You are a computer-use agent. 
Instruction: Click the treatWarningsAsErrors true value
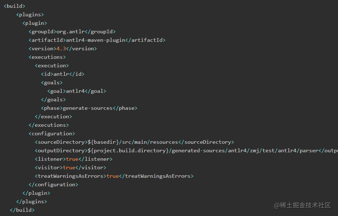coord(112,176)
